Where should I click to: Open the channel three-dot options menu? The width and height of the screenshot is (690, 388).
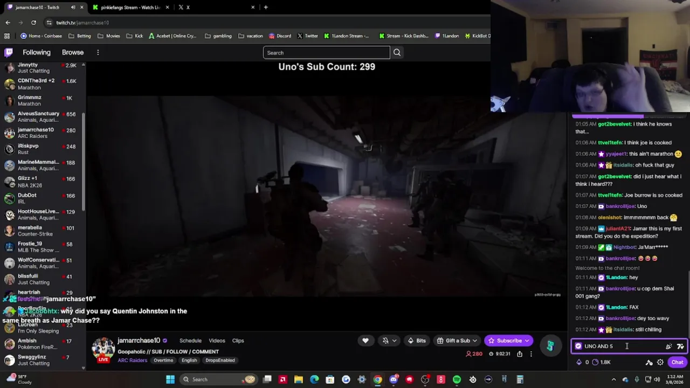pyautogui.click(x=531, y=354)
